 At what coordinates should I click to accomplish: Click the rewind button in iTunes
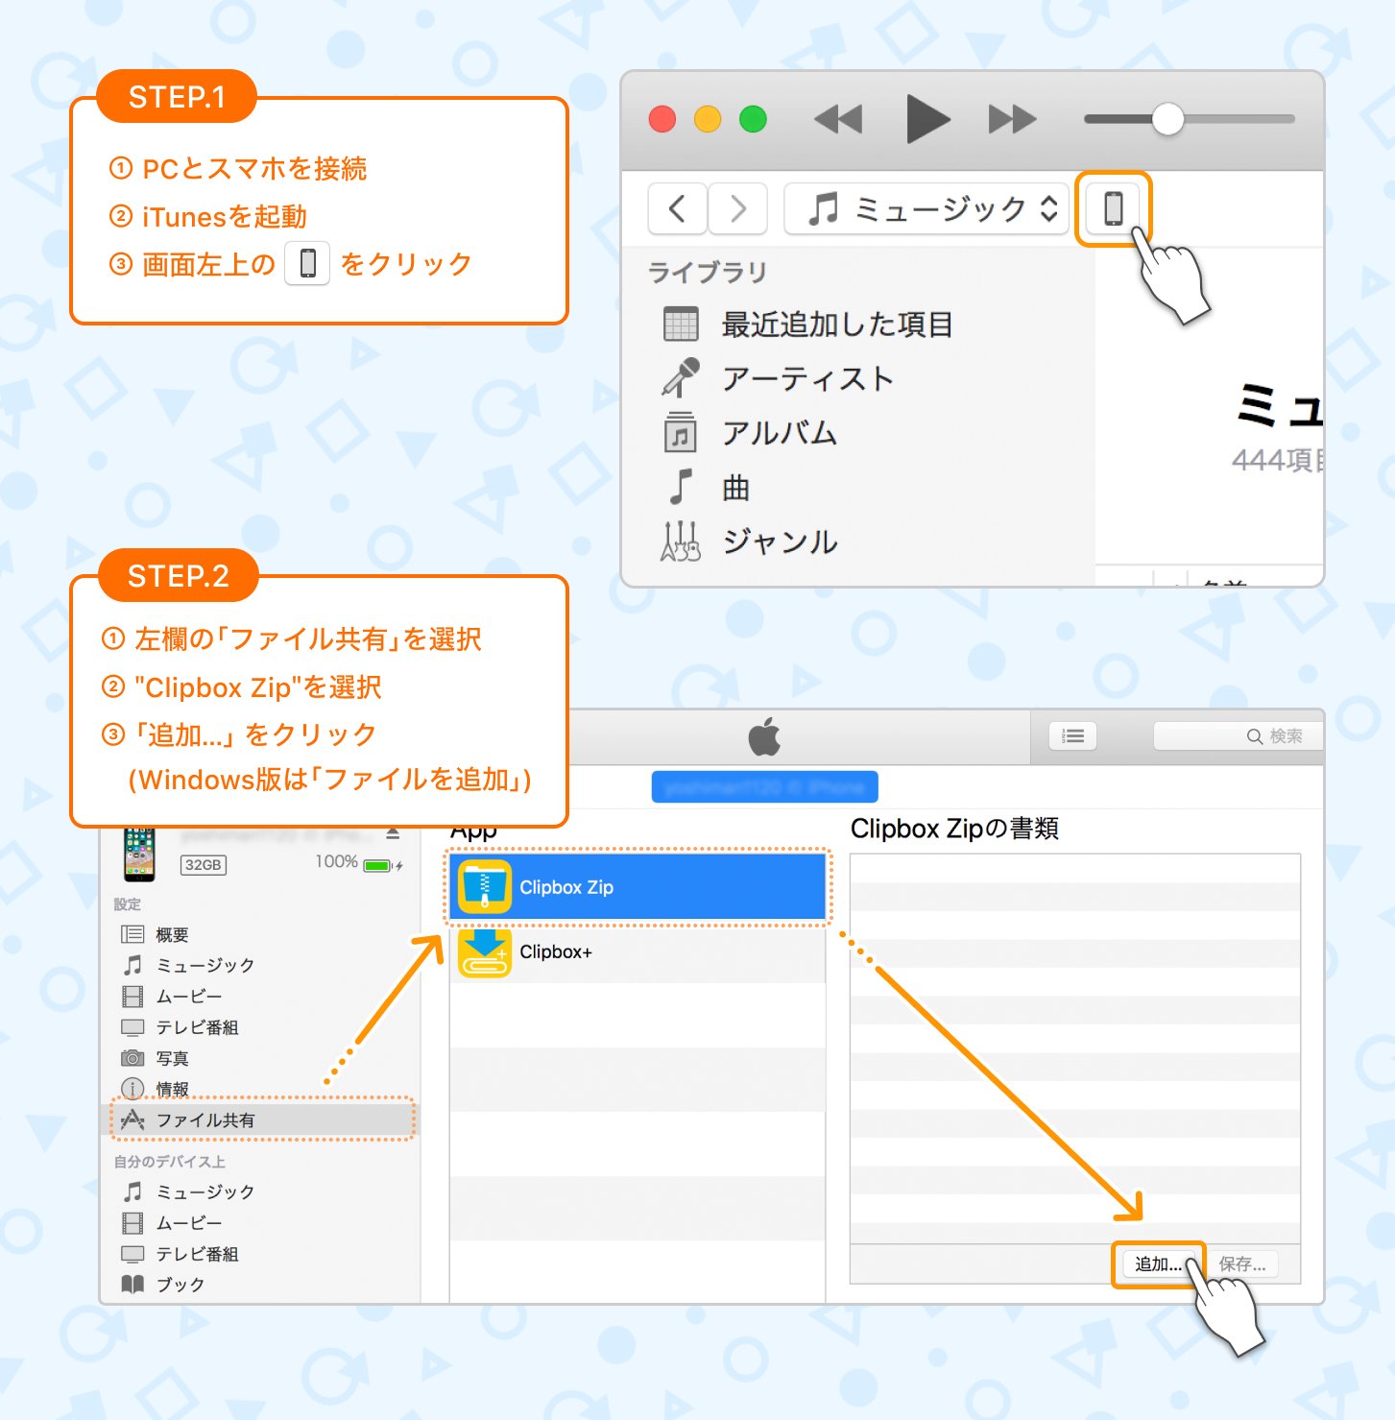(838, 119)
